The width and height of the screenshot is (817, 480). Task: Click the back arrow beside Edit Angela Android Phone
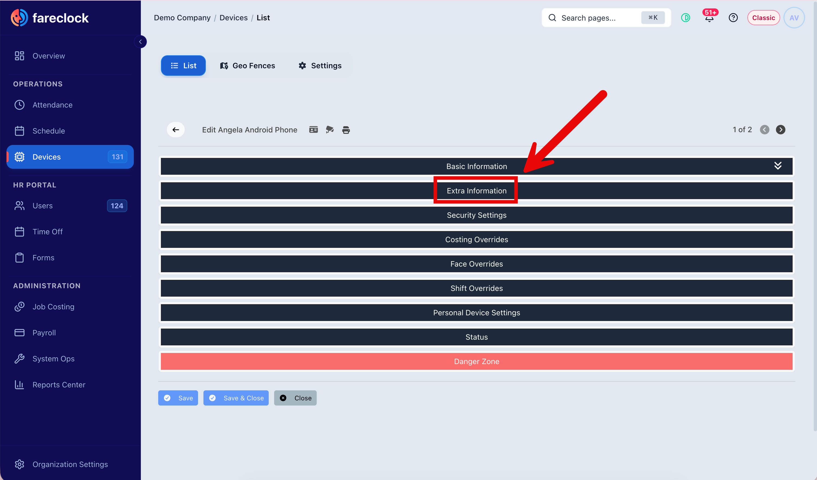click(x=176, y=130)
